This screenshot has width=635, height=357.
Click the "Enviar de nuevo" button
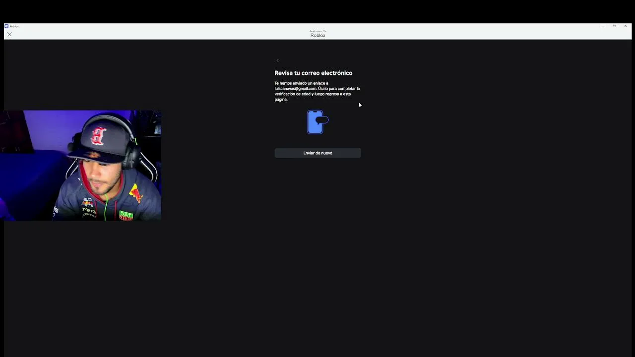[x=317, y=153]
